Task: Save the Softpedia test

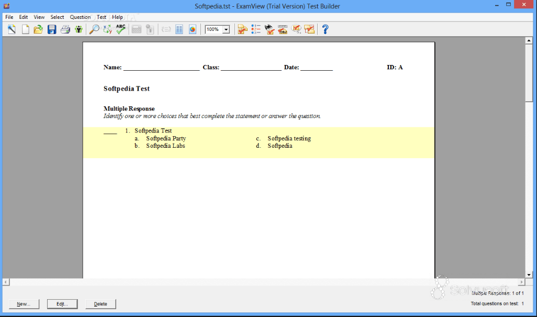Action: [x=51, y=29]
